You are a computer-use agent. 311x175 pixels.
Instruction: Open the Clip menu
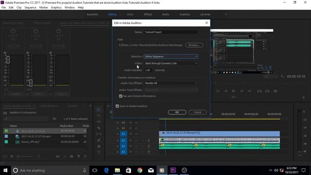point(19,7)
